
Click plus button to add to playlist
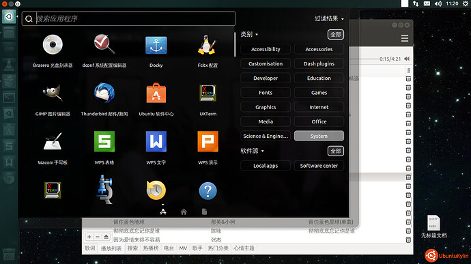tap(89, 237)
